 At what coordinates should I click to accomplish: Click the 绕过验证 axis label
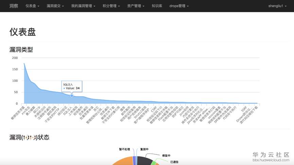point(62,111)
